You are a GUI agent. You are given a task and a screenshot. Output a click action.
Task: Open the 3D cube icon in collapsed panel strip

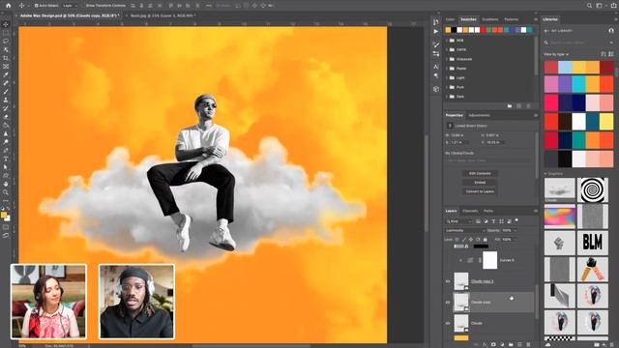tap(436, 89)
